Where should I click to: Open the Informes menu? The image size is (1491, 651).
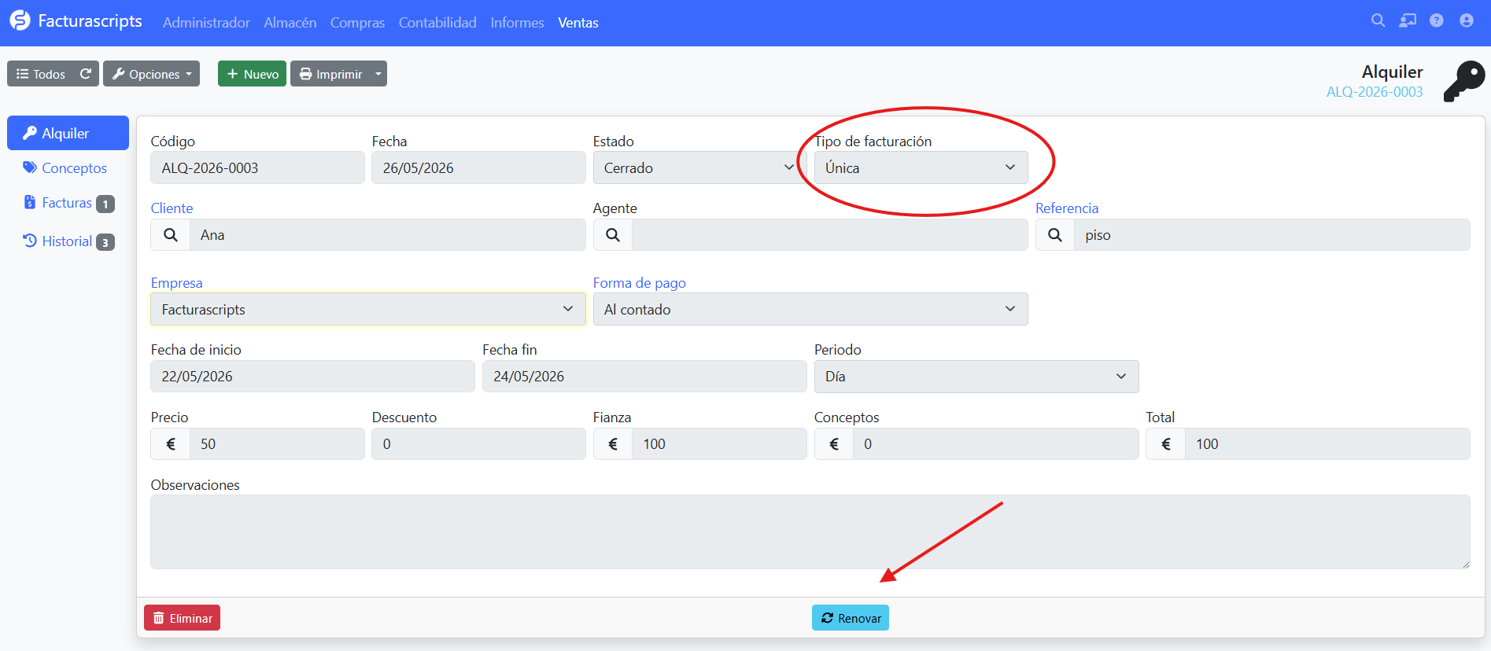pyautogui.click(x=517, y=23)
